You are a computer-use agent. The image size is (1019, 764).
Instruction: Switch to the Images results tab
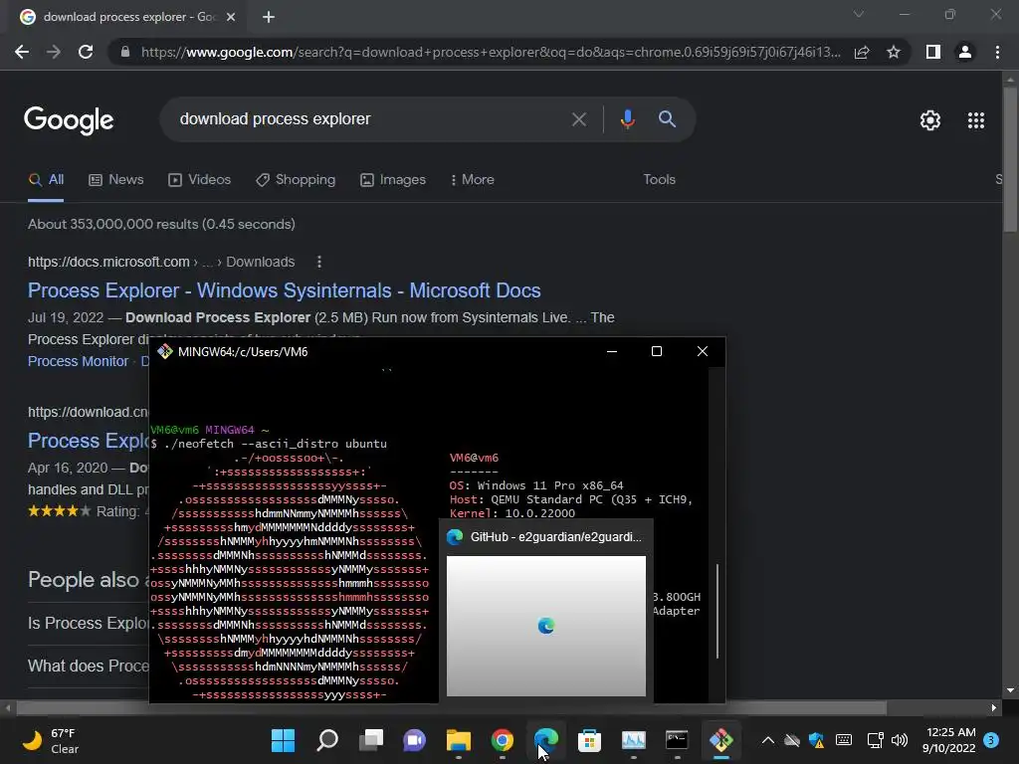[x=393, y=180]
